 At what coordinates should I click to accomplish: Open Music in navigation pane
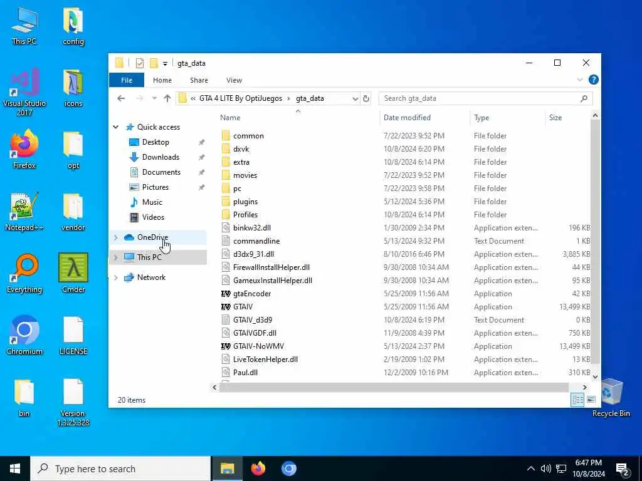pos(152,202)
